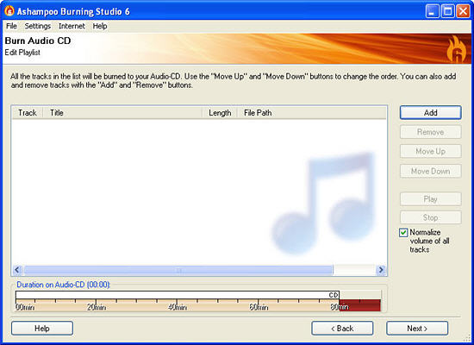Open the Internet menu
Screen dimensions: 474x345
(72, 26)
